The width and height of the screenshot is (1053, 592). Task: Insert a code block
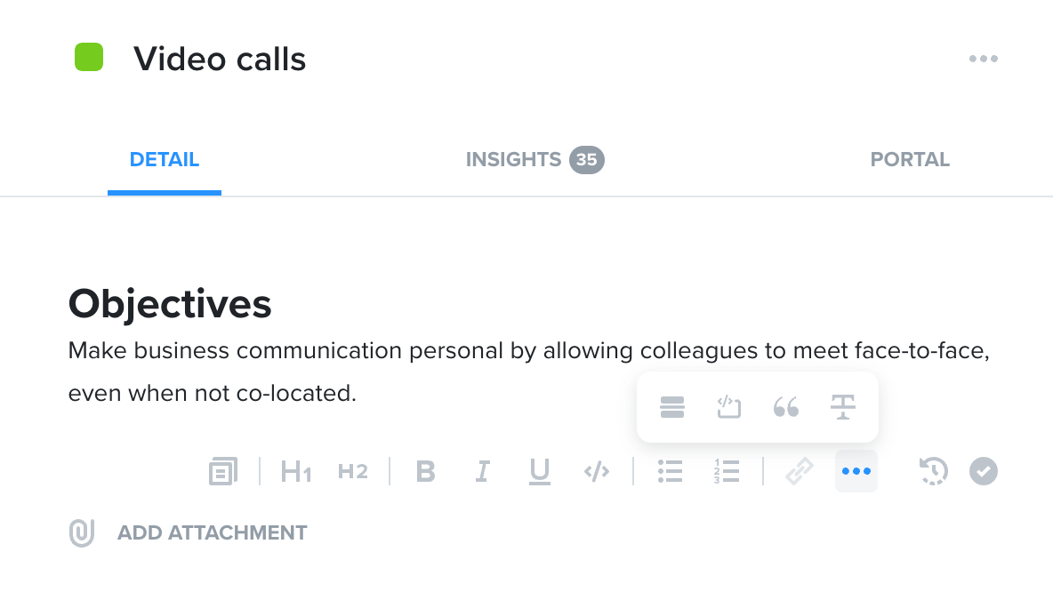click(728, 407)
